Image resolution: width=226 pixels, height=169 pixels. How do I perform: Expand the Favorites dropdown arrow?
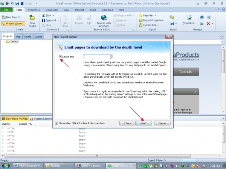155,15
